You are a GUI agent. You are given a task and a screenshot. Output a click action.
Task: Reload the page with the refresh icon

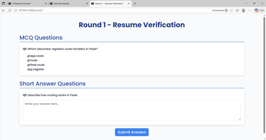click(10, 10)
